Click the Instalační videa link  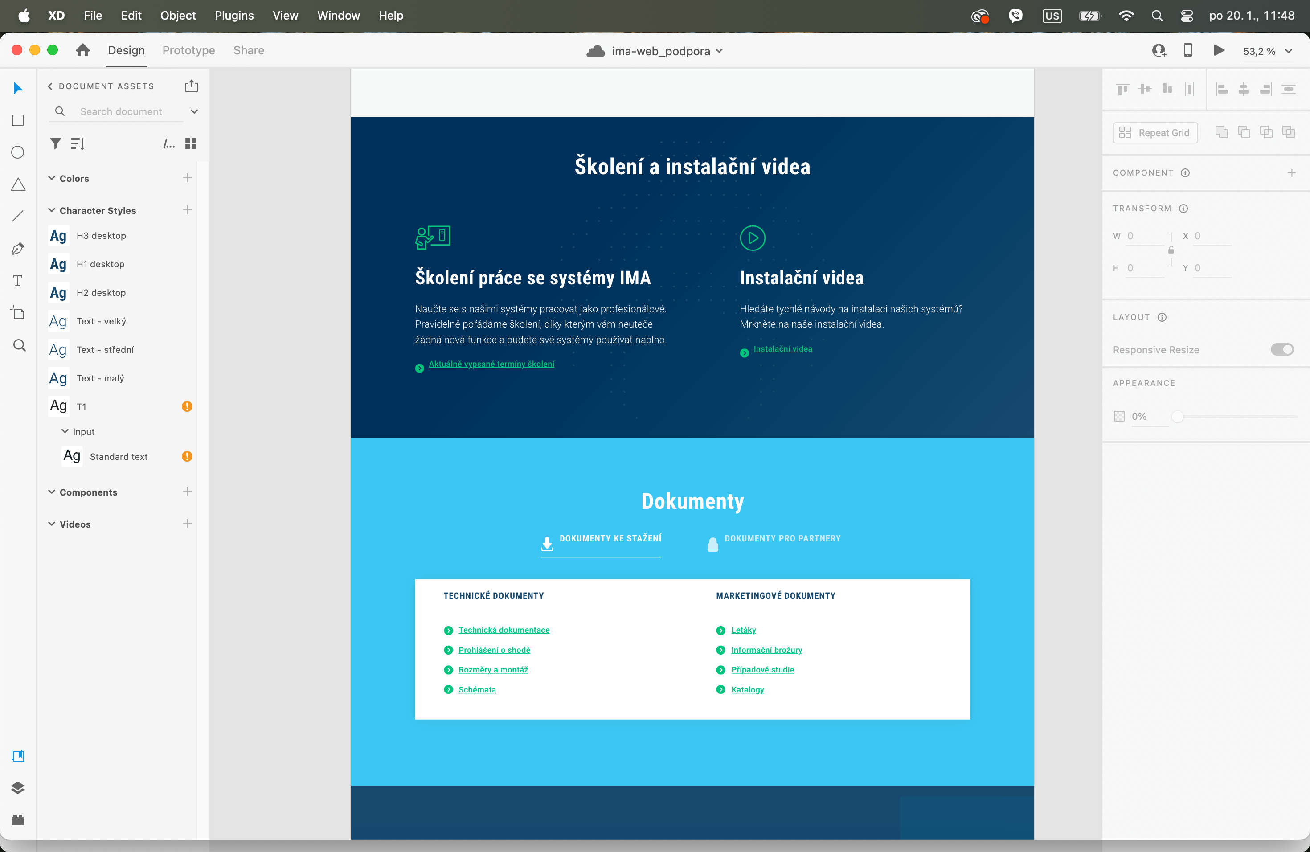click(x=782, y=349)
